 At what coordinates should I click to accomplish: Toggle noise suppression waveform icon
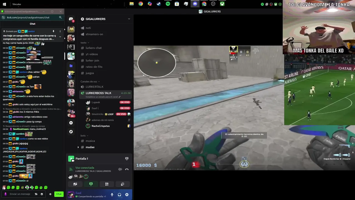point(120,169)
